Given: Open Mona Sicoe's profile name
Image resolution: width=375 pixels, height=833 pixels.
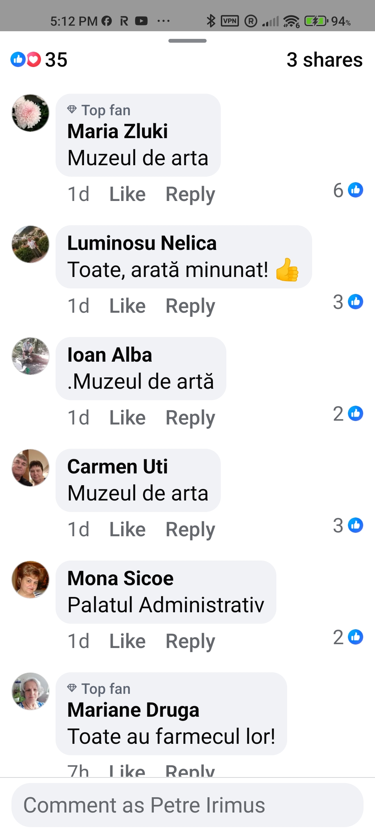Looking at the screenshot, I should (x=120, y=578).
